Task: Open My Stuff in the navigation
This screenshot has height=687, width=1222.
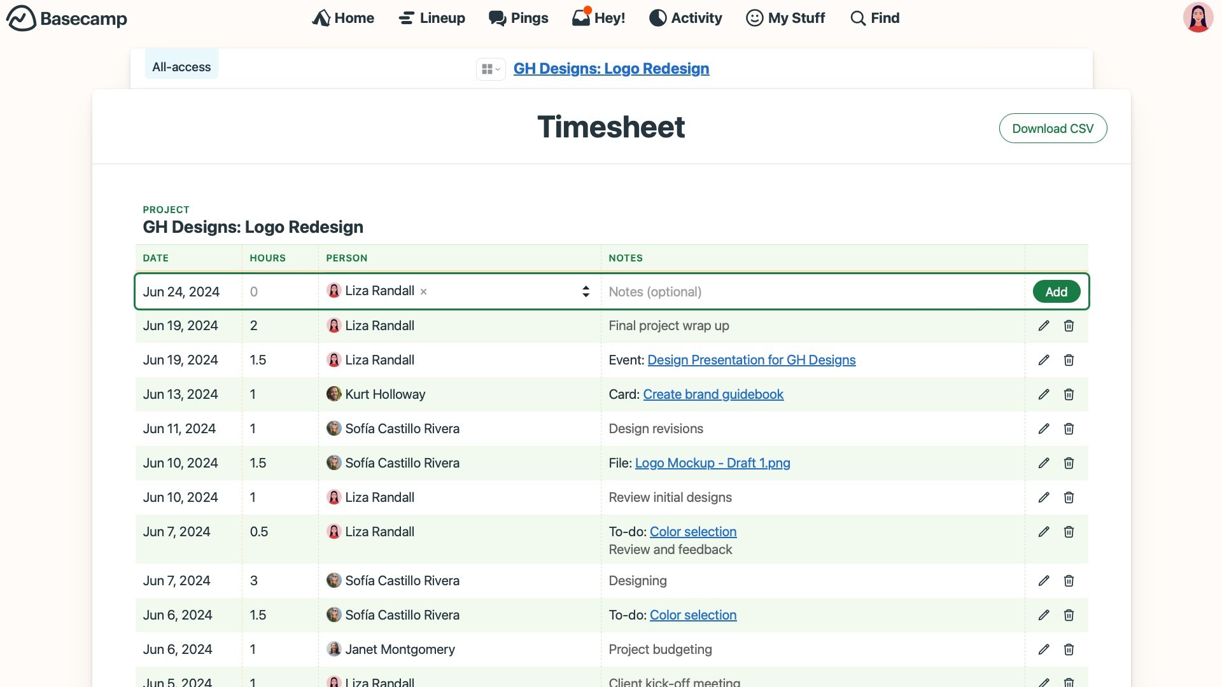Action: tap(785, 18)
